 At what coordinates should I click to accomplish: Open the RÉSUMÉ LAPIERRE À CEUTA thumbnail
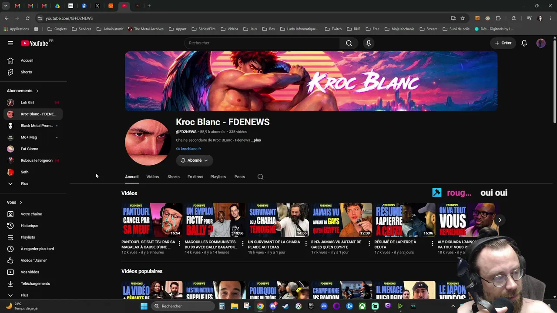click(405, 220)
